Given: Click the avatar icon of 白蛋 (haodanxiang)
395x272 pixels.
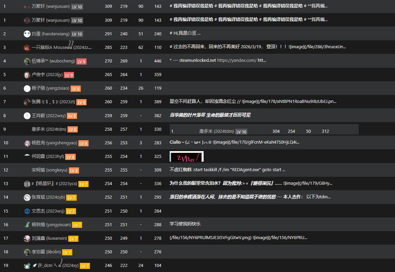Looking at the screenshot, I should 27,34.
